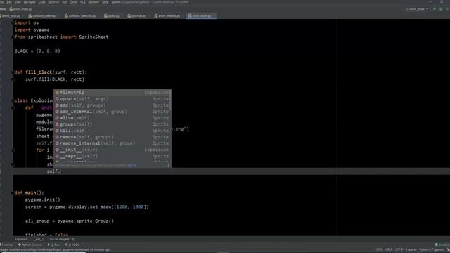Place the cursor on the BLACK constant line

coord(37,51)
